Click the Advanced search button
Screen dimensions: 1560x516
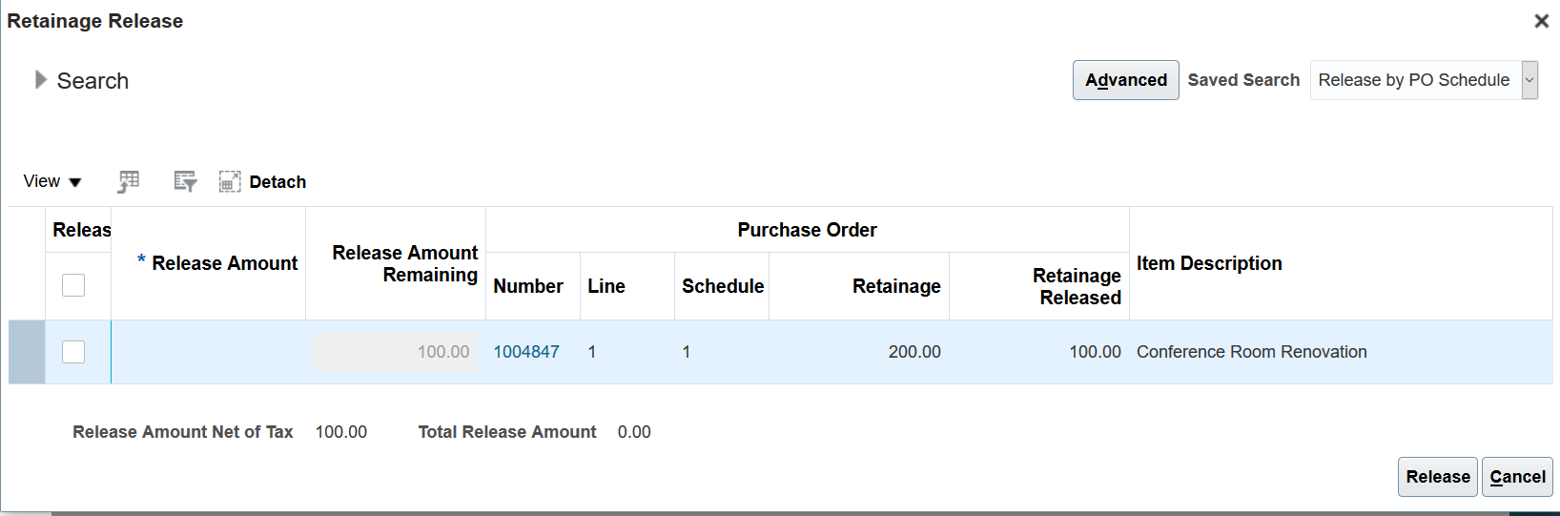[1125, 80]
